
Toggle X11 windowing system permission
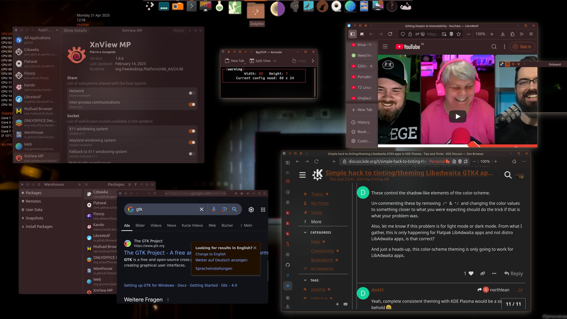[x=192, y=131]
